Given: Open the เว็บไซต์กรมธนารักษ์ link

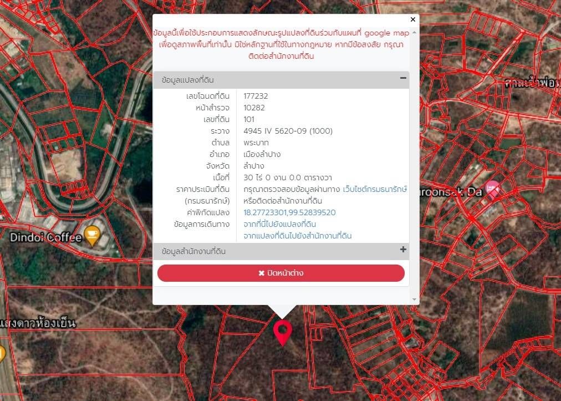Looking at the screenshot, I should click(375, 189).
